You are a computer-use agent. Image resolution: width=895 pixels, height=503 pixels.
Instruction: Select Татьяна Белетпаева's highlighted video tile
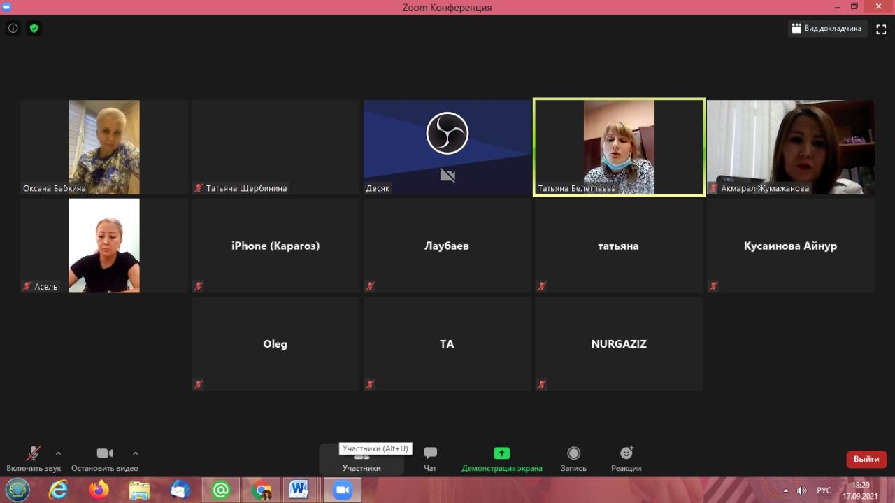point(619,147)
